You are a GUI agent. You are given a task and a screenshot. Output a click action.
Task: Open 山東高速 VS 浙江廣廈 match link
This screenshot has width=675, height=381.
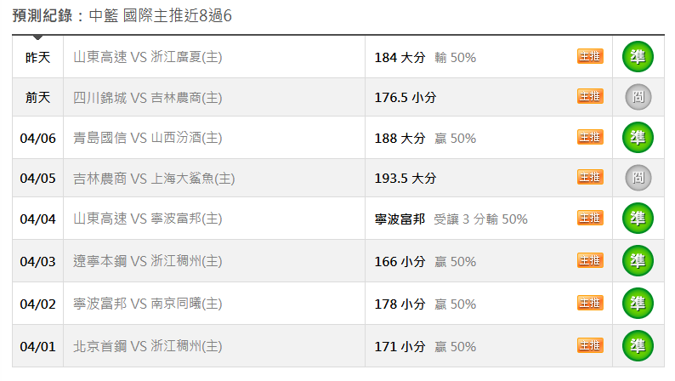coord(148,58)
